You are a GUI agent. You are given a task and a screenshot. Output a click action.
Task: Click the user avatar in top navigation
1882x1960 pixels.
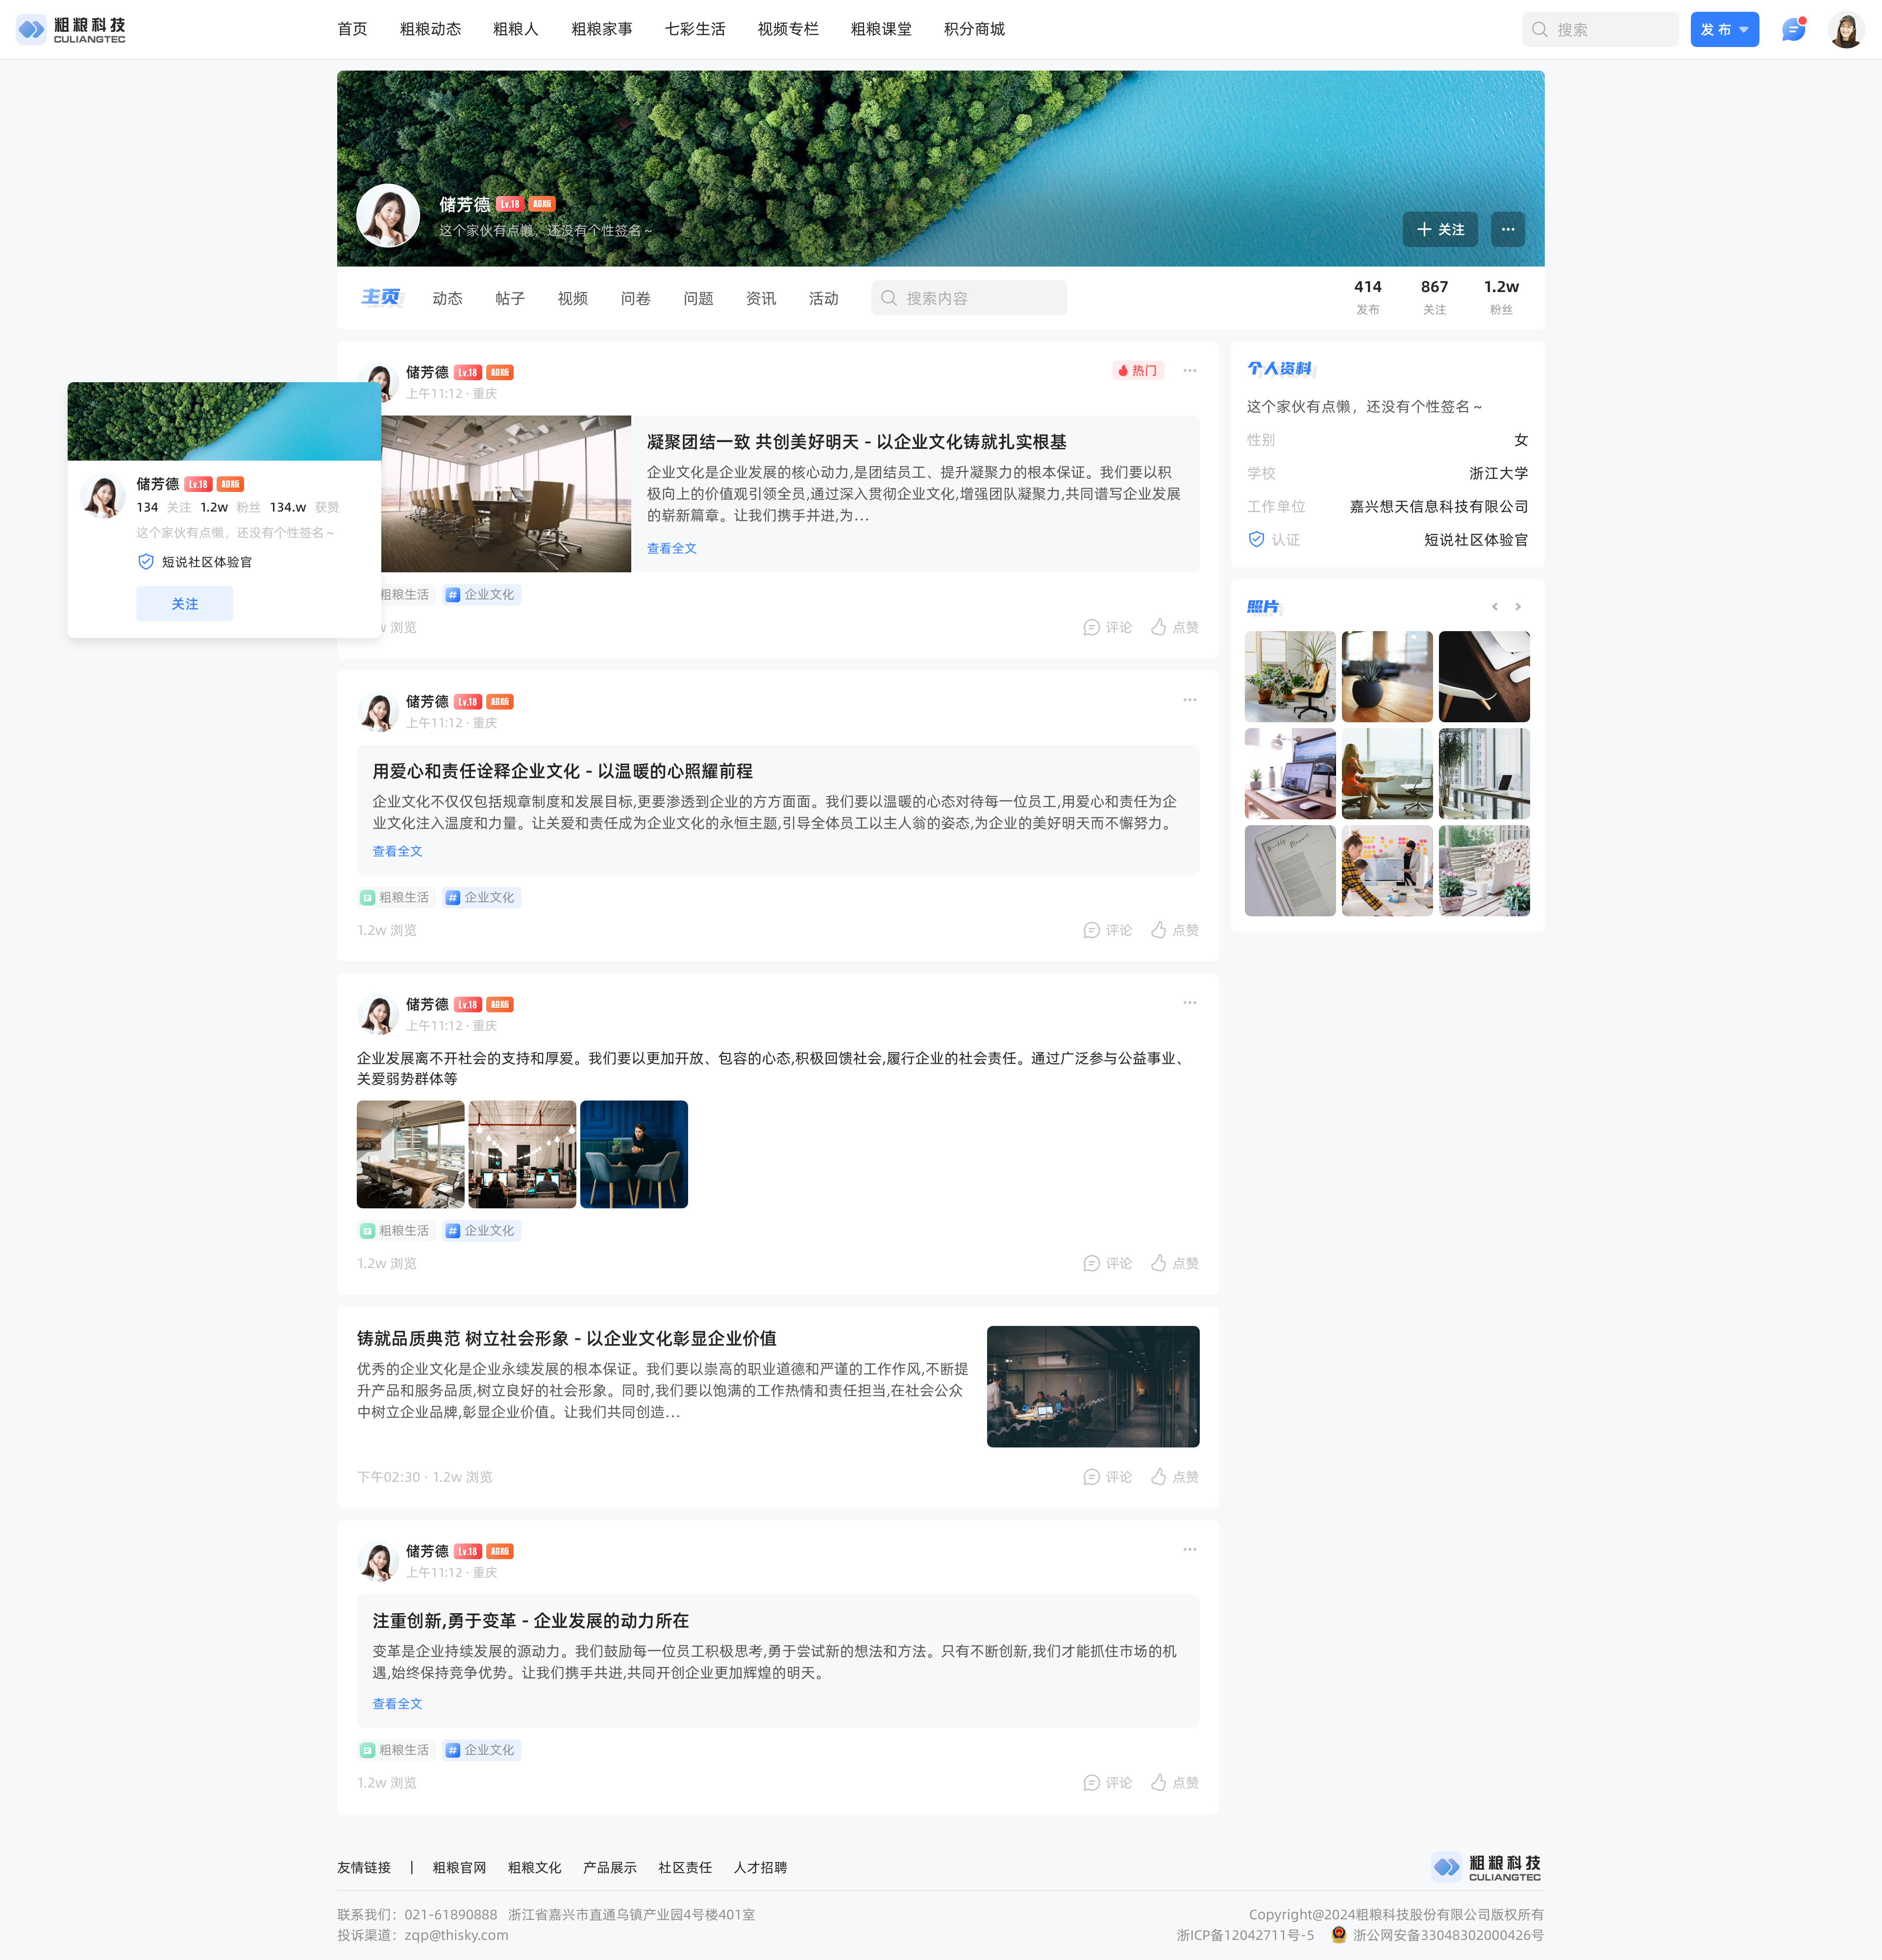pos(1846,30)
